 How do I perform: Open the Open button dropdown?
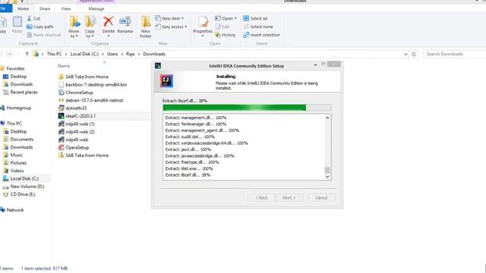(x=226, y=18)
